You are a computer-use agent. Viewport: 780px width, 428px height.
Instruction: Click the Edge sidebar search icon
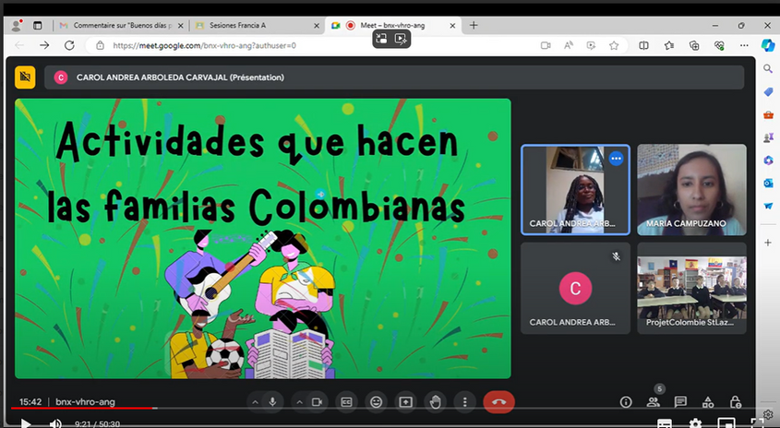pos(768,68)
